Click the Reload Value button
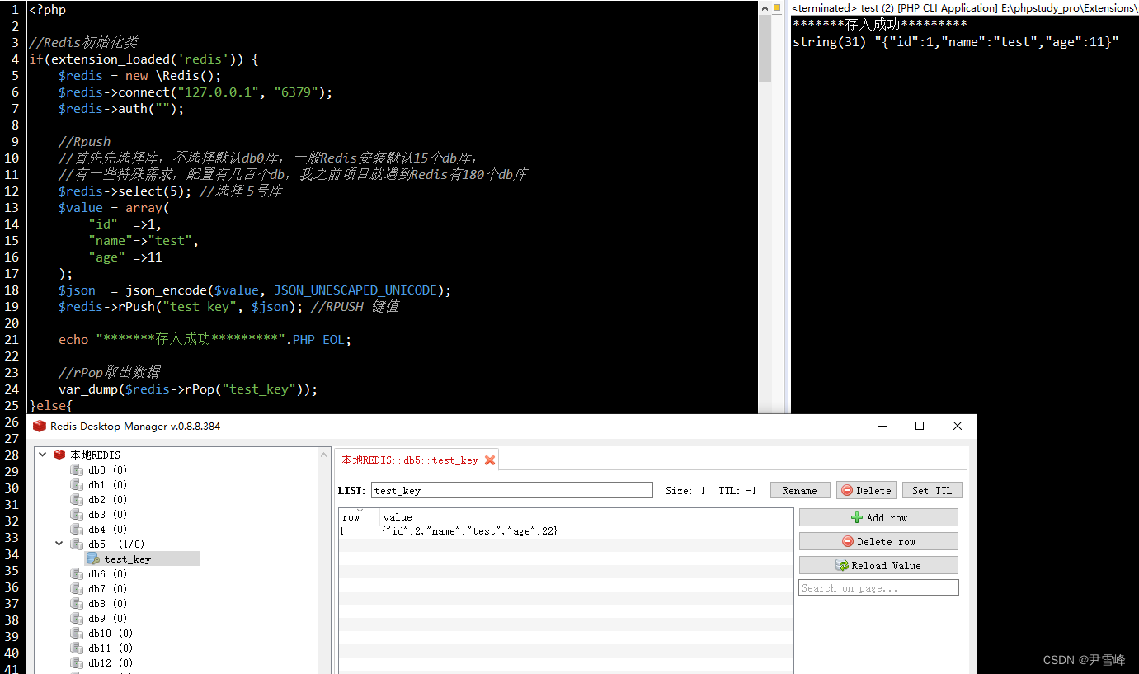The width and height of the screenshot is (1139, 674). [878, 565]
